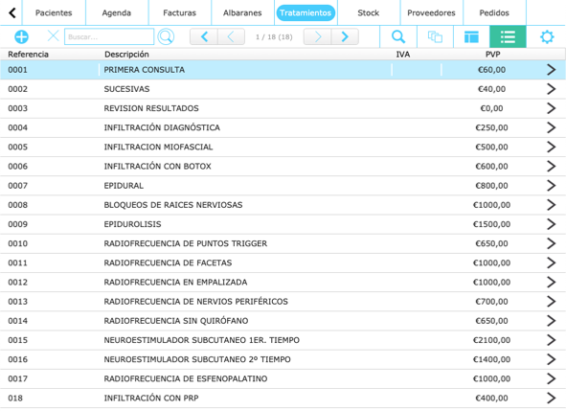Select the Stock tab
Viewport: 566px width, 411px height.
368,13
